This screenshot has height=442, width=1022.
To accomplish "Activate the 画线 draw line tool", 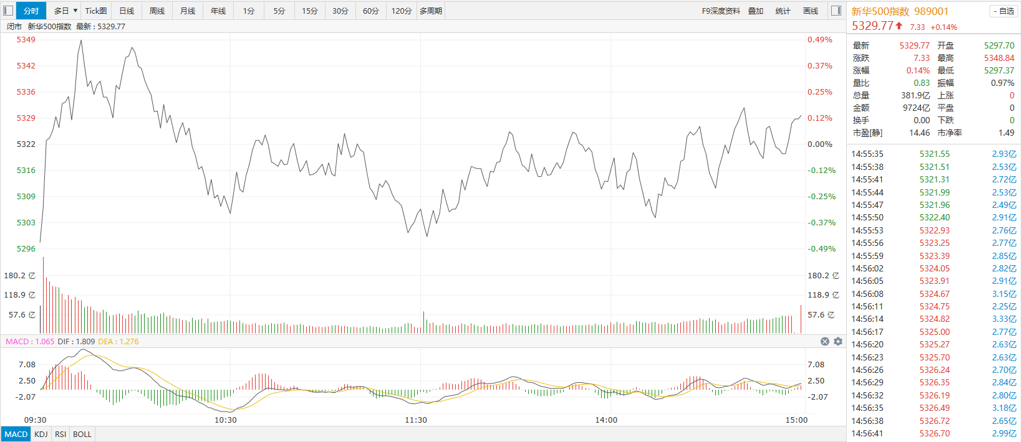I will 811,11.
